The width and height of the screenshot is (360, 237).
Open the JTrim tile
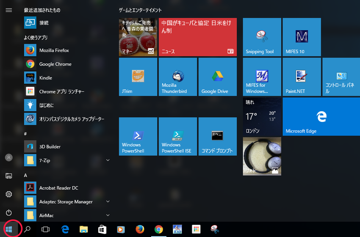click(x=138, y=77)
